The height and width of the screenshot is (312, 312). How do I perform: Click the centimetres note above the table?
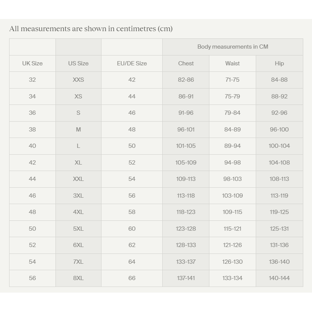(91, 29)
